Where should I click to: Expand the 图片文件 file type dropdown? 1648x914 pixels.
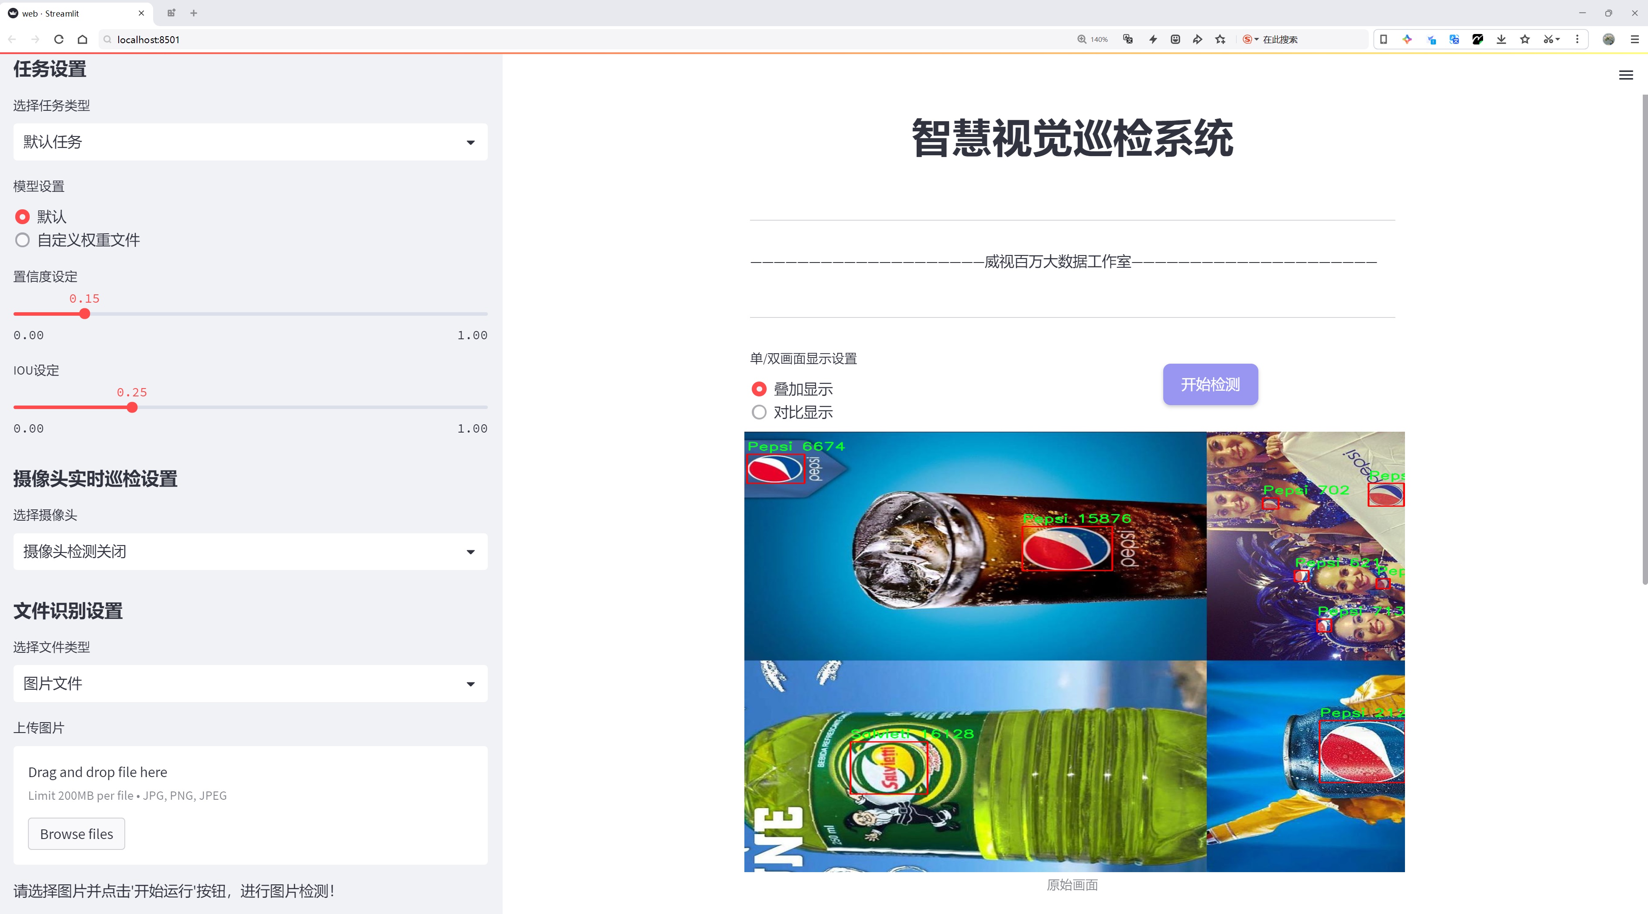(x=250, y=684)
